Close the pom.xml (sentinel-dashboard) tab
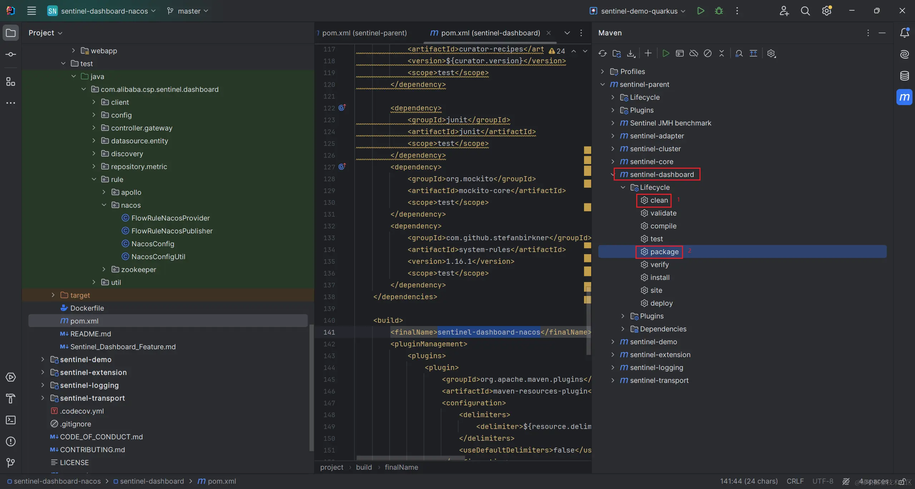Screen dimensions: 915x489 (549, 33)
